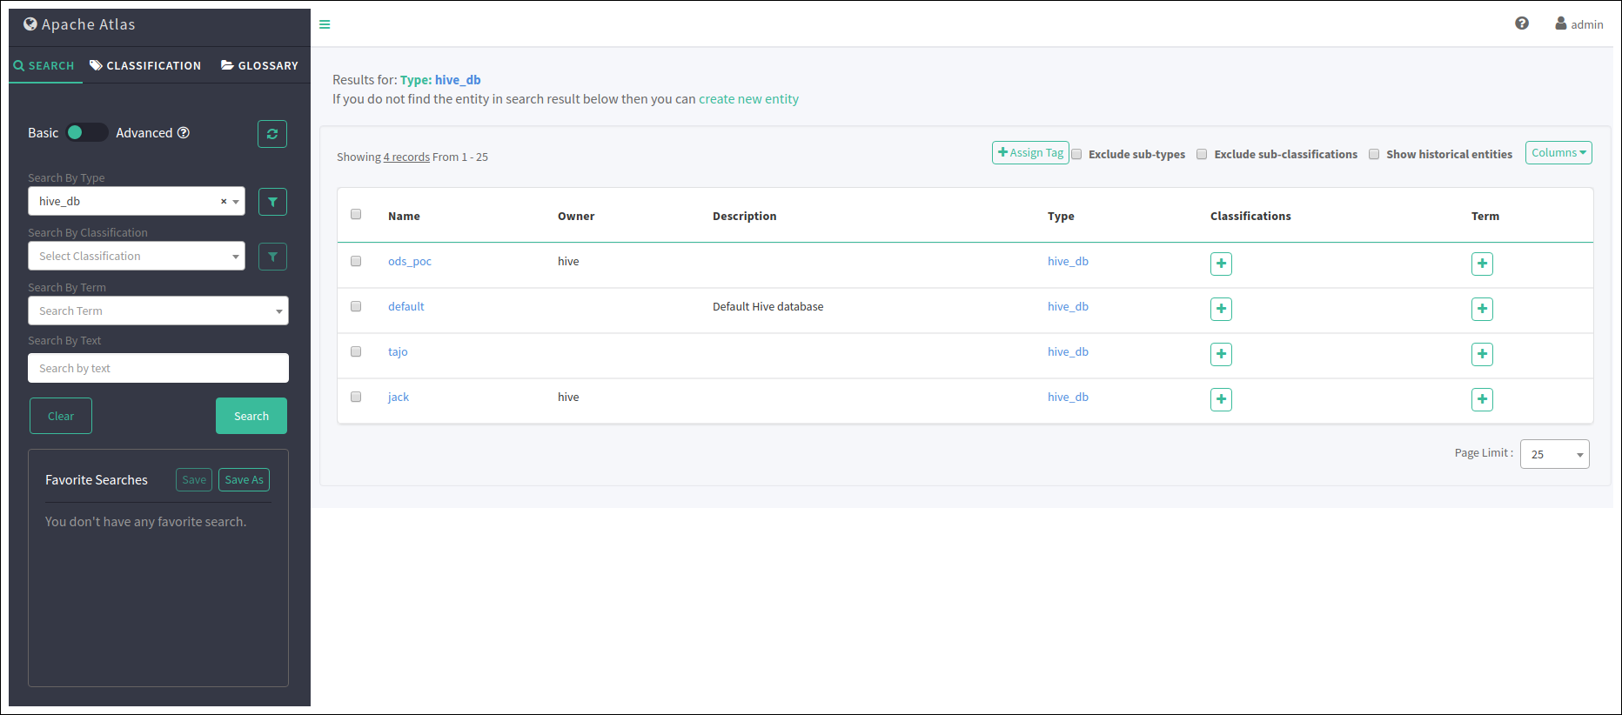This screenshot has width=1622, height=715.
Task: Select the default row checkbox
Action: [356, 306]
